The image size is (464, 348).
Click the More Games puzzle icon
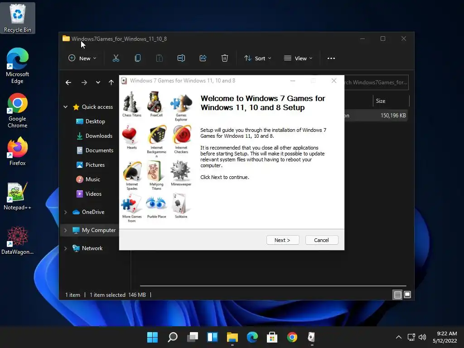click(x=131, y=203)
